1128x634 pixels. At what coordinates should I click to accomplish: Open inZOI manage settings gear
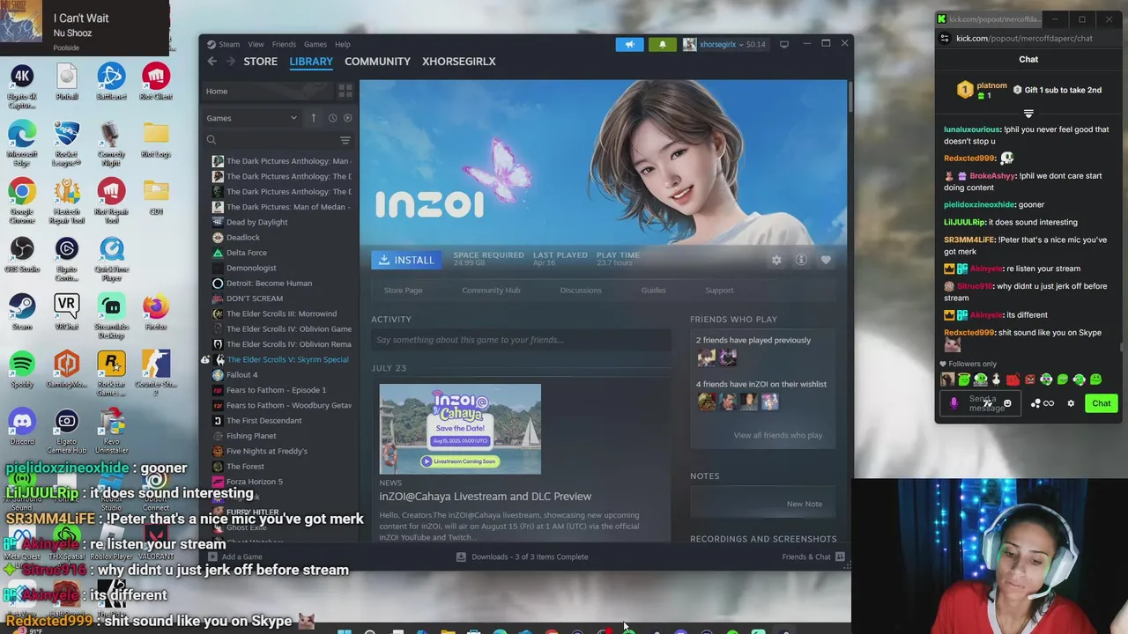pos(776,260)
